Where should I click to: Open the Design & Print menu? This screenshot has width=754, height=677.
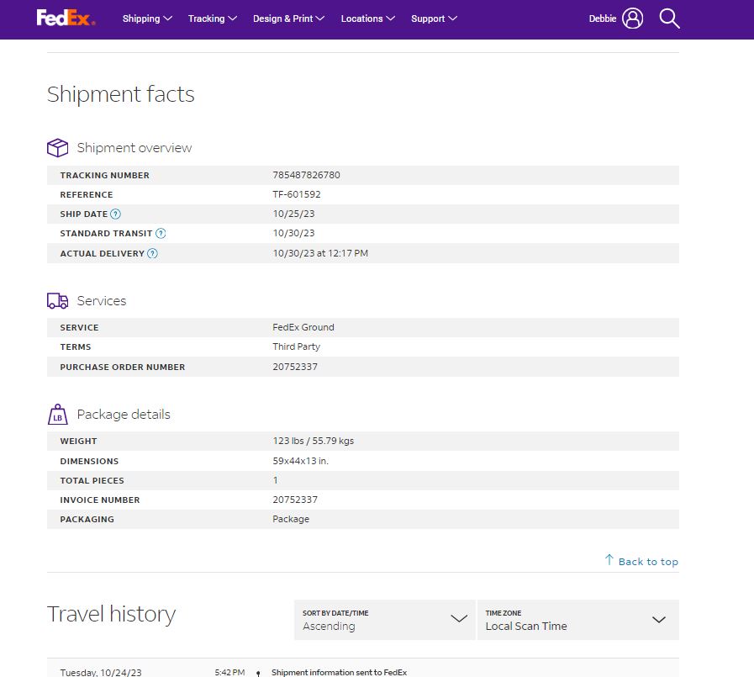pyautogui.click(x=288, y=19)
